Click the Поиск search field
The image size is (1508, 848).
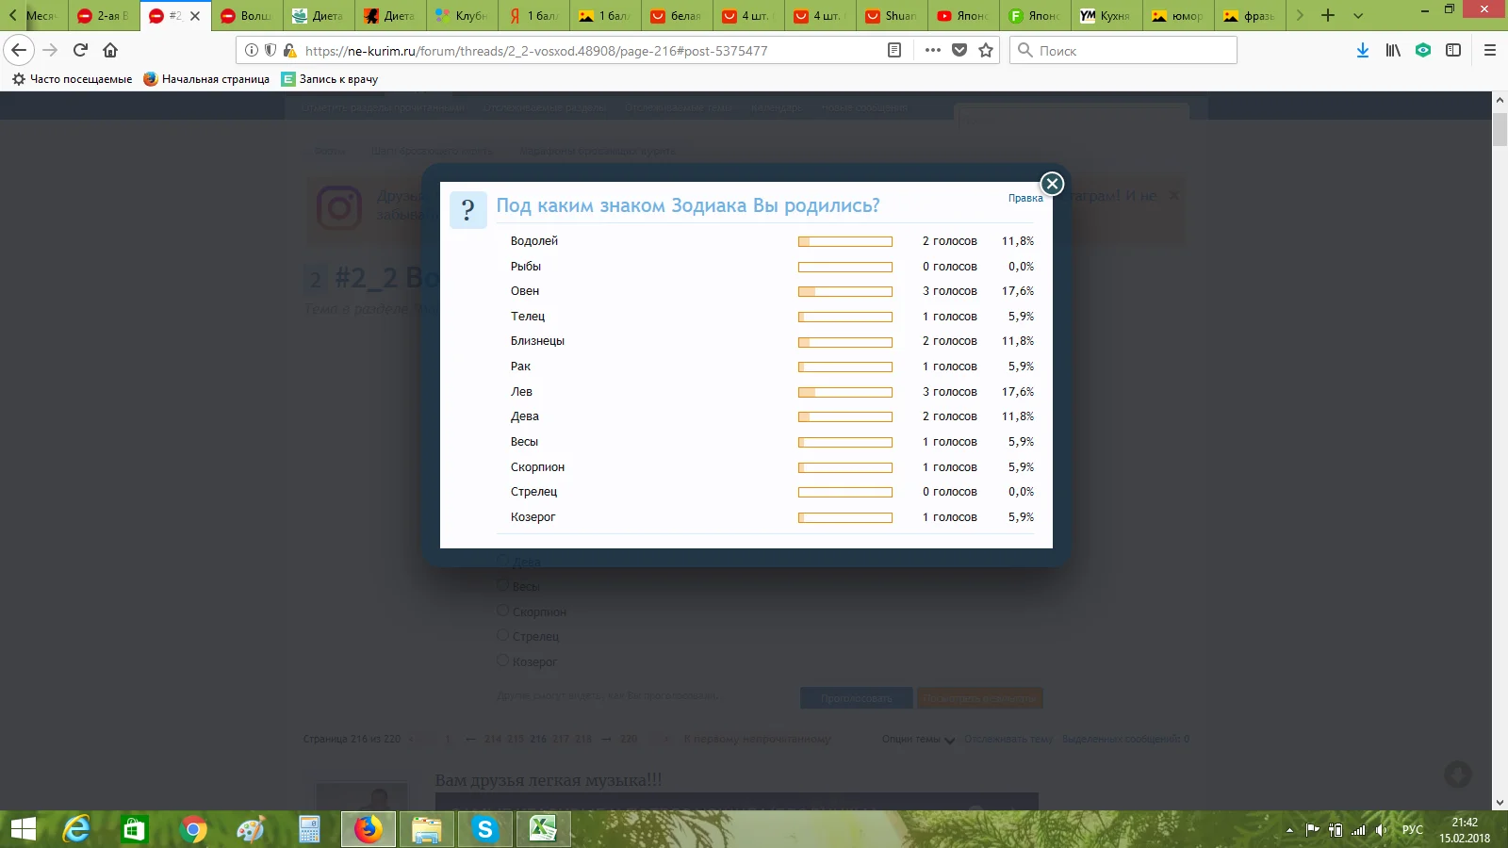tap(1123, 50)
